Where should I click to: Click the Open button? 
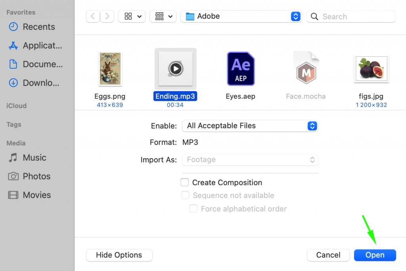click(374, 255)
